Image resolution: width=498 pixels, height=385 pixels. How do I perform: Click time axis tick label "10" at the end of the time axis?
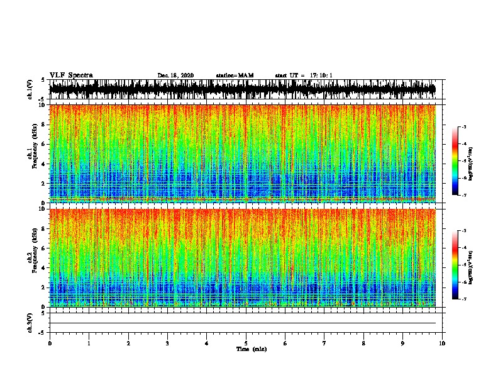pos(442,343)
